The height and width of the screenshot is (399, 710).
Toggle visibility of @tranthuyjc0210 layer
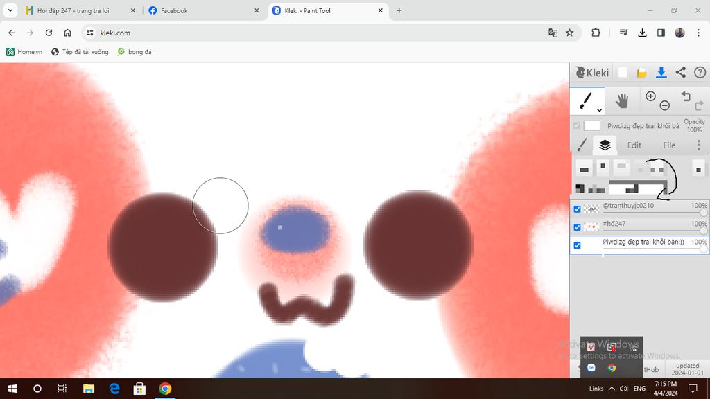(577, 209)
